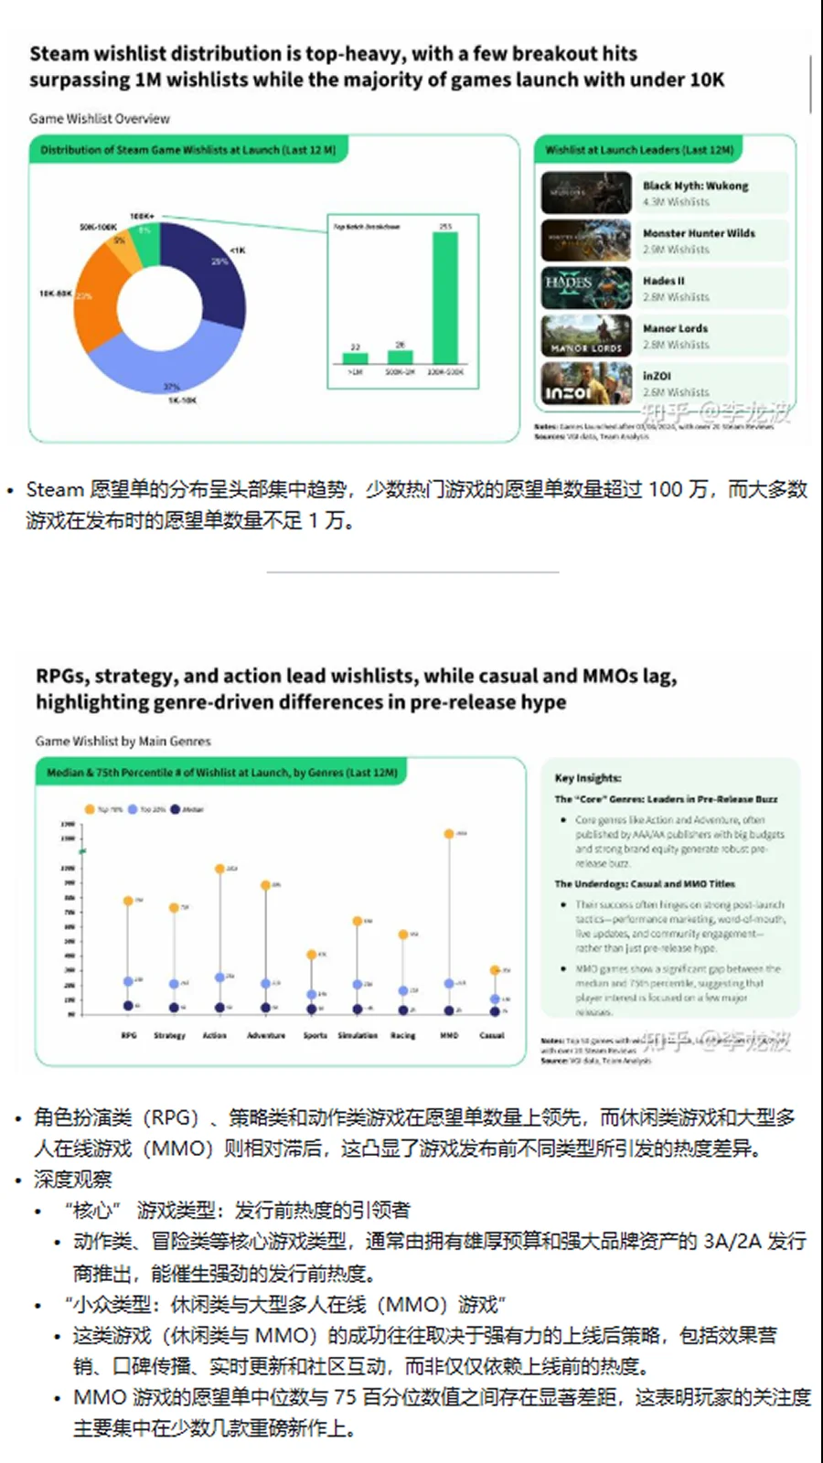Viewport: 823px width, 1463px height.
Task: Click the '深度观察' bullet
Action: click(73, 1180)
